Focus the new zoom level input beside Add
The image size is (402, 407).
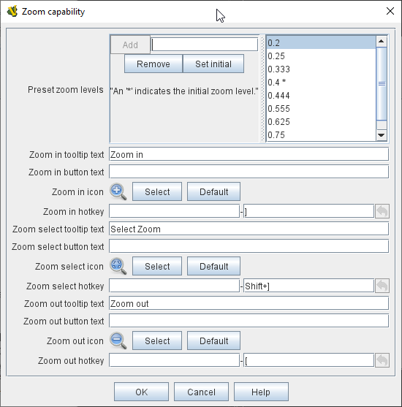tap(205, 45)
